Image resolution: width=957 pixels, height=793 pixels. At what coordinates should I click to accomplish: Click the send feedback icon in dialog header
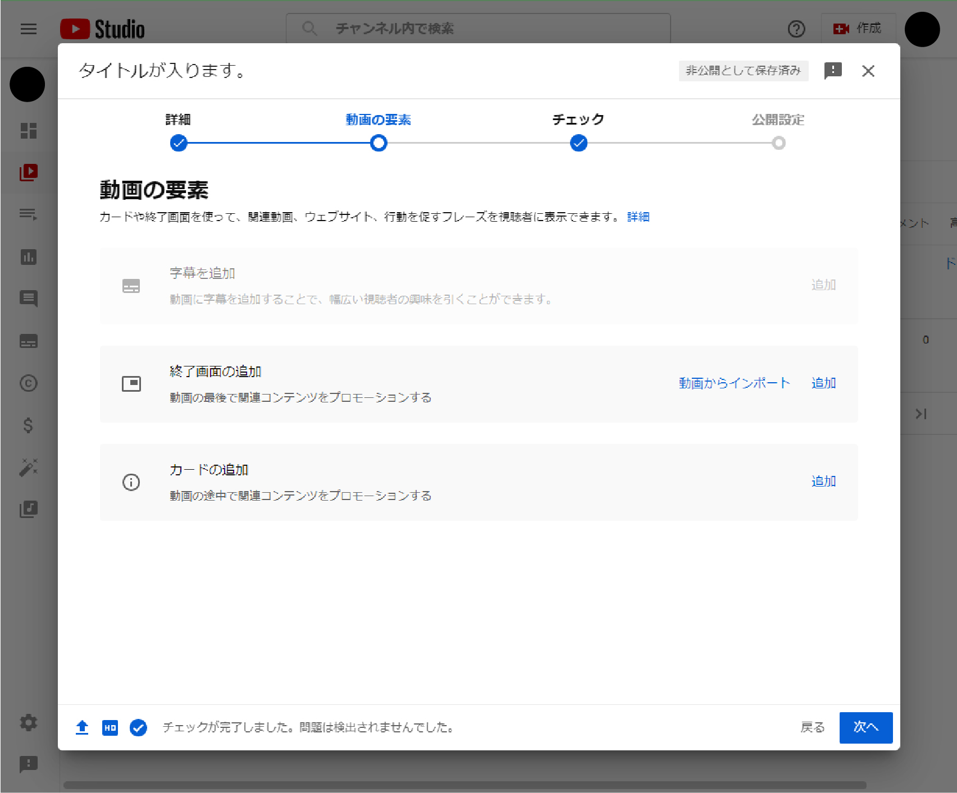click(x=832, y=71)
